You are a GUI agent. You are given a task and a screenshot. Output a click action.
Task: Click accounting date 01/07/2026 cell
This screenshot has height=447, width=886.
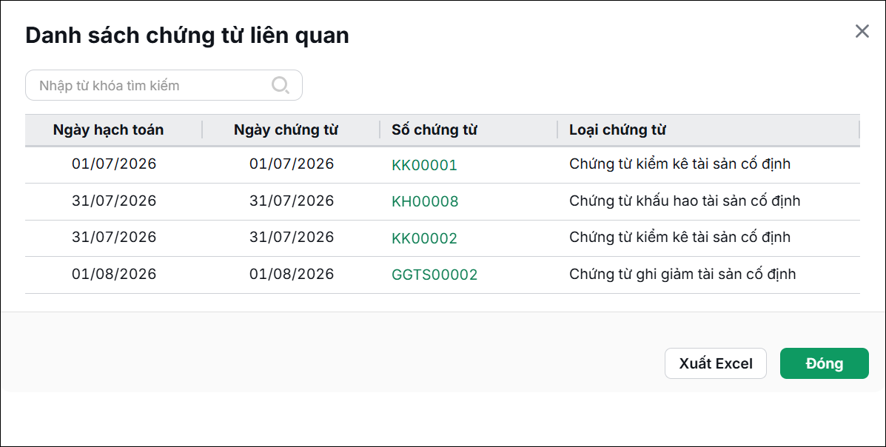point(114,164)
